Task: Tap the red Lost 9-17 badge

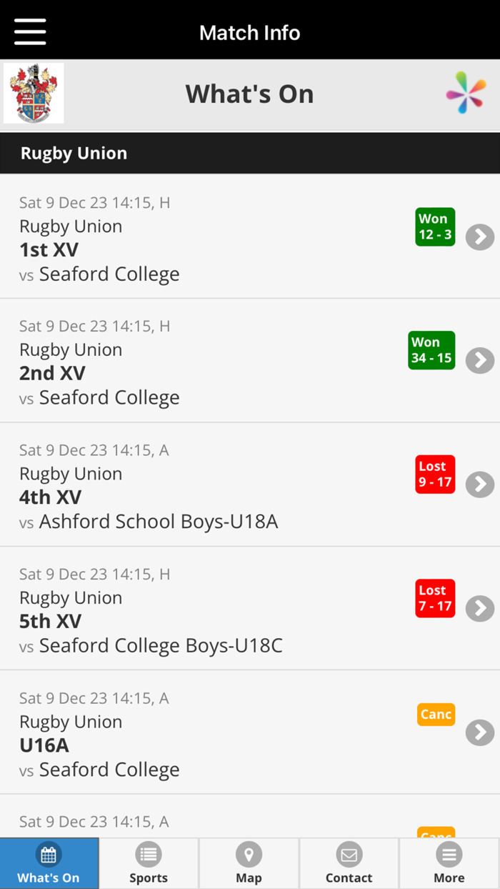Action: [435, 474]
